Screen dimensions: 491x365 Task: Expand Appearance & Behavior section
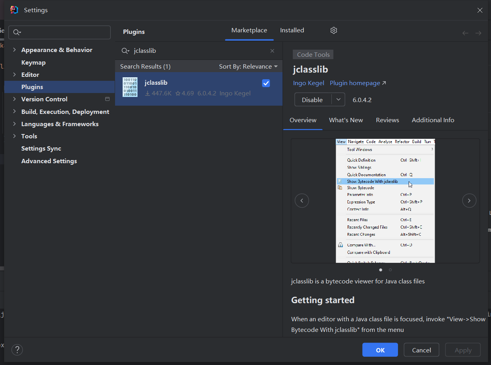[15, 50]
